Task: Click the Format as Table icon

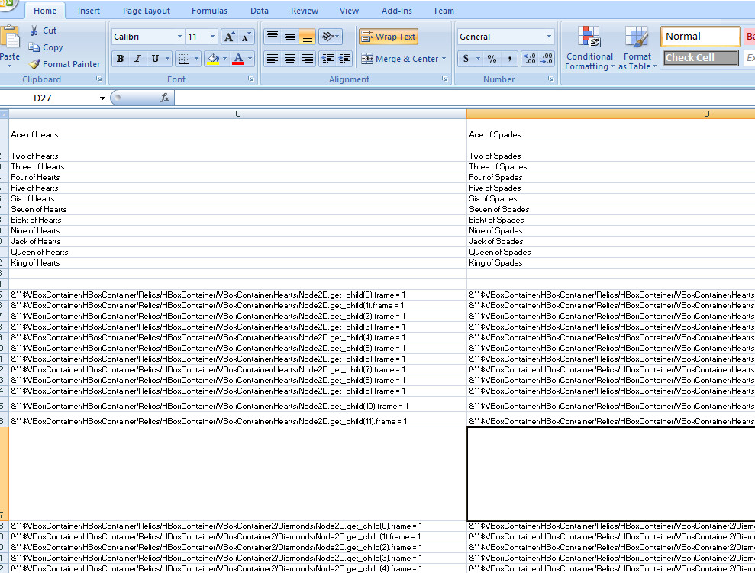Action: 637,47
